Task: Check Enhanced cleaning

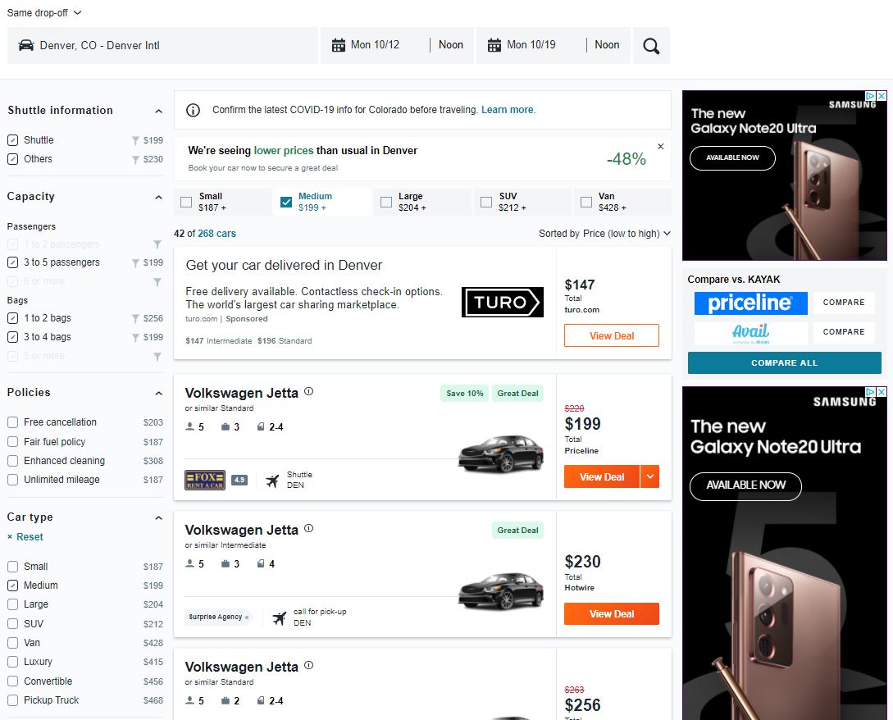Action: (12, 461)
